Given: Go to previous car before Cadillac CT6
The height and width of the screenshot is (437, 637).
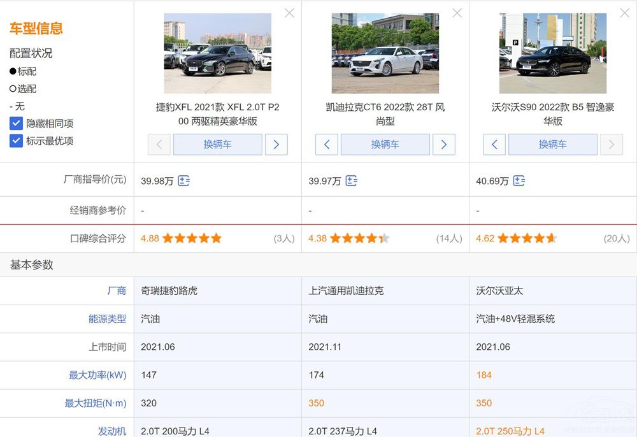Looking at the screenshot, I should coord(327,145).
